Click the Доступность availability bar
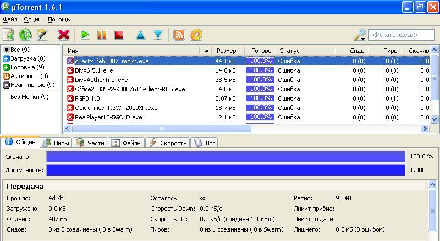Image resolution: width=440 pixels, height=241 pixels. (226, 170)
